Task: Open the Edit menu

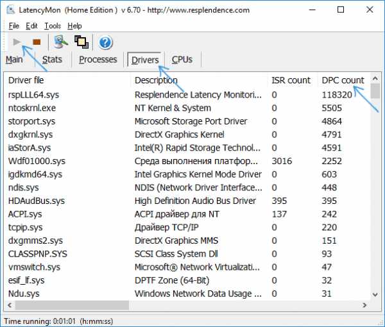Action: pos(31,26)
